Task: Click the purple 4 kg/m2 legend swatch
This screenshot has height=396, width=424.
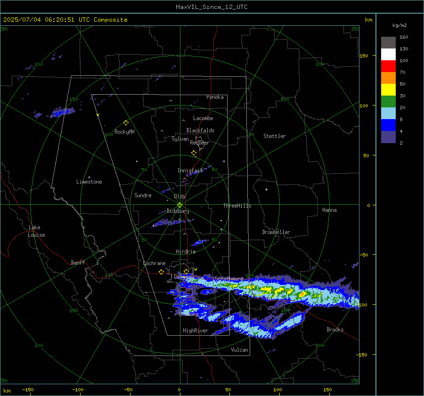Action: click(388, 137)
